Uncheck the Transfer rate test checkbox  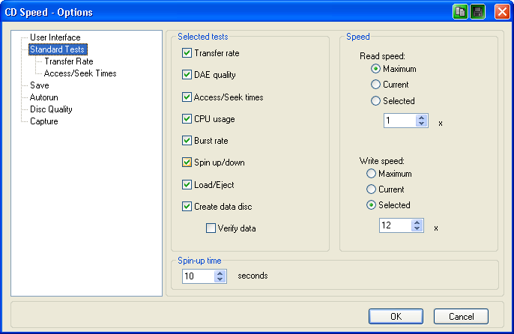point(187,53)
